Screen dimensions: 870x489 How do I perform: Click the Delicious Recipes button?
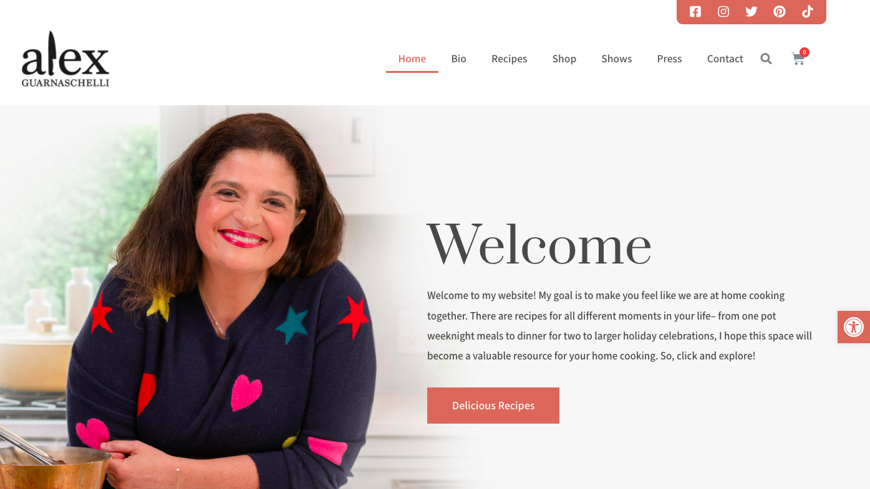[x=493, y=406]
